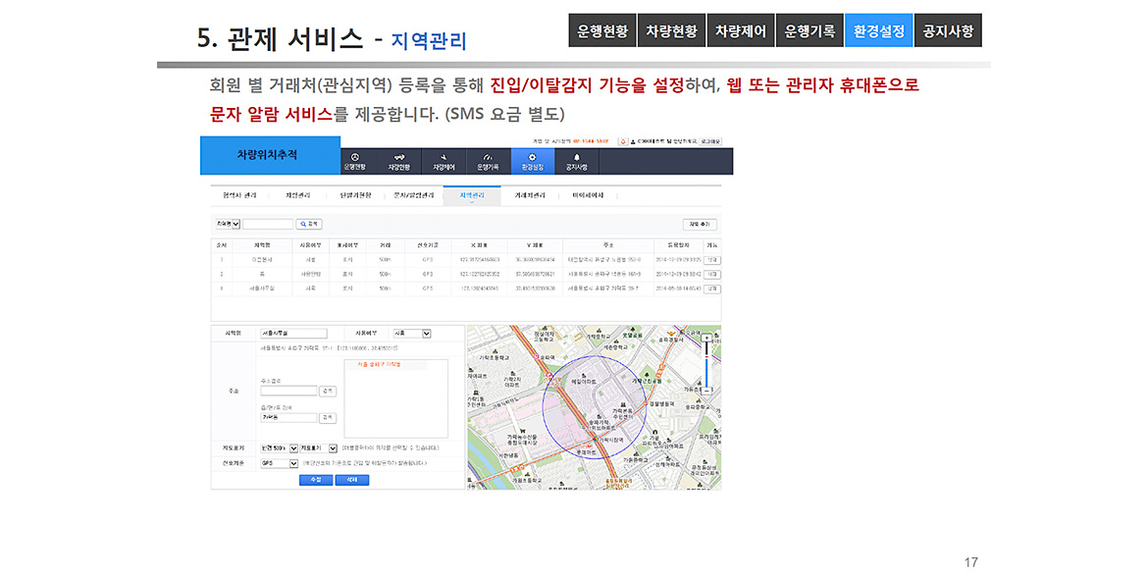Click the map zoom level slider
1148x577 pixels.
pyautogui.click(x=705, y=363)
